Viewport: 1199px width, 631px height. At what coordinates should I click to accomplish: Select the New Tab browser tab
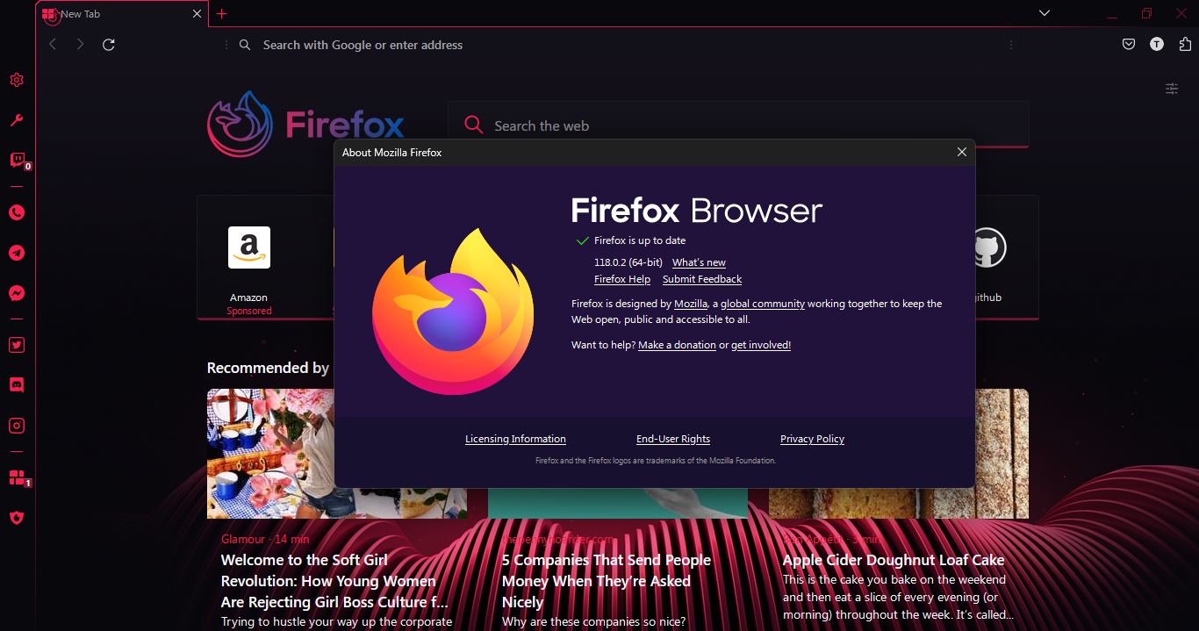(105, 14)
